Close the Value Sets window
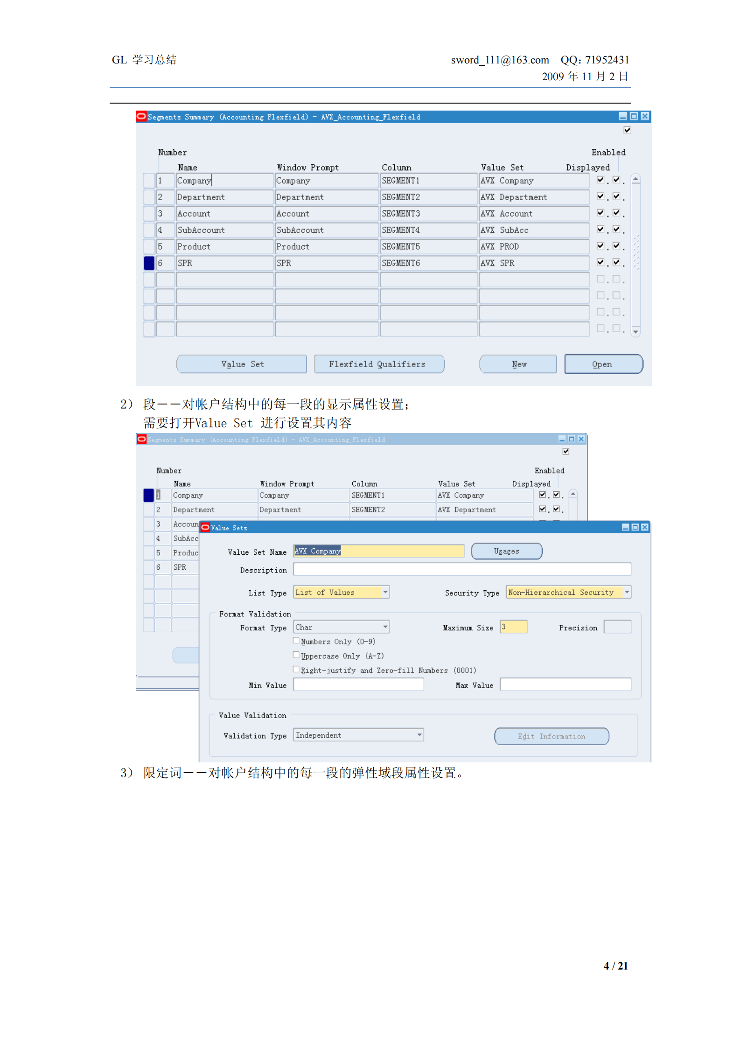This screenshot has width=740, height=1047. [x=644, y=527]
